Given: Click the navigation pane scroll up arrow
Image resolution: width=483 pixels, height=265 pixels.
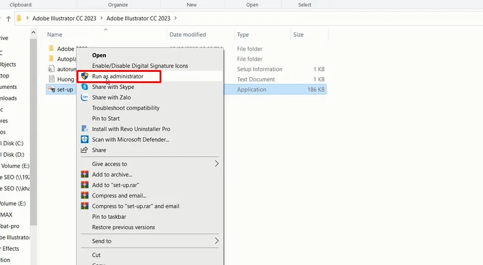Looking at the screenshot, I should (x=33, y=32).
